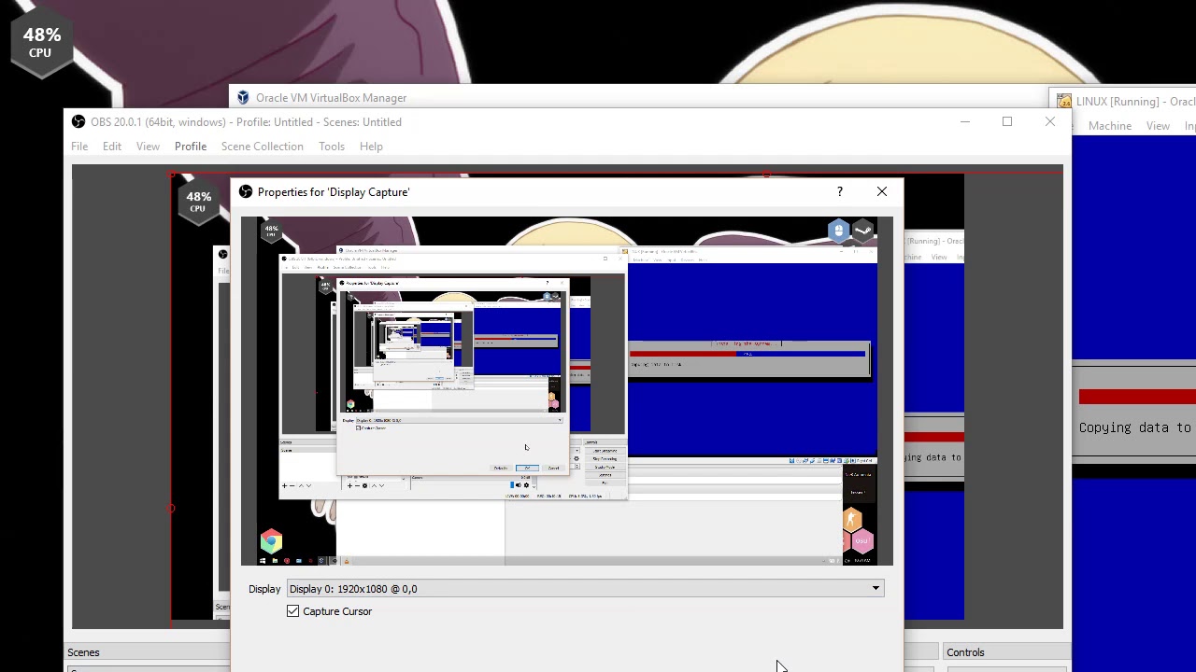This screenshot has width=1196, height=672.
Task: Open the Edit menu in OBS
Action: pos(112,147)
